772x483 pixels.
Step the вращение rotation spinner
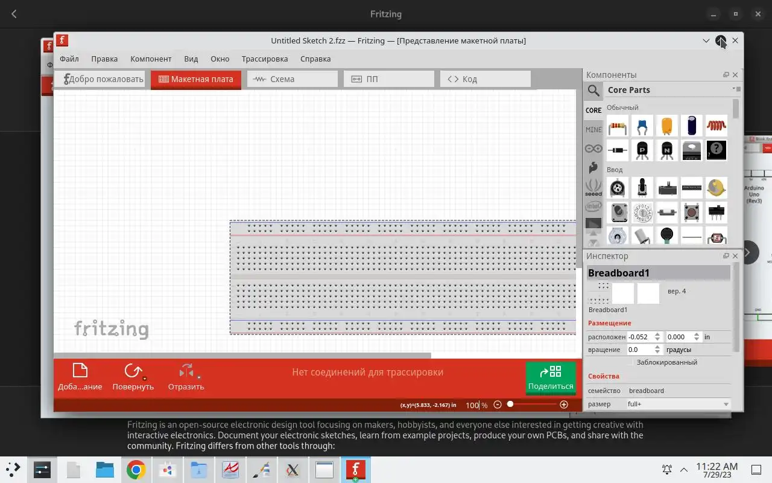click(x=657, y=350)
